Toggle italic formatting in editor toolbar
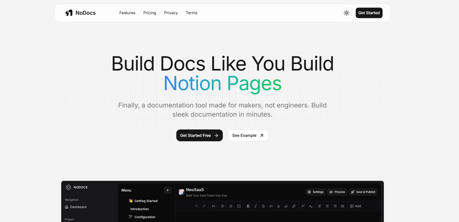 pos(256,206)
